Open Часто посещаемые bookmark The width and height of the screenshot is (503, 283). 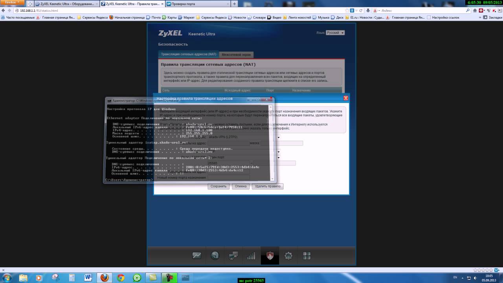pos(18,17)
